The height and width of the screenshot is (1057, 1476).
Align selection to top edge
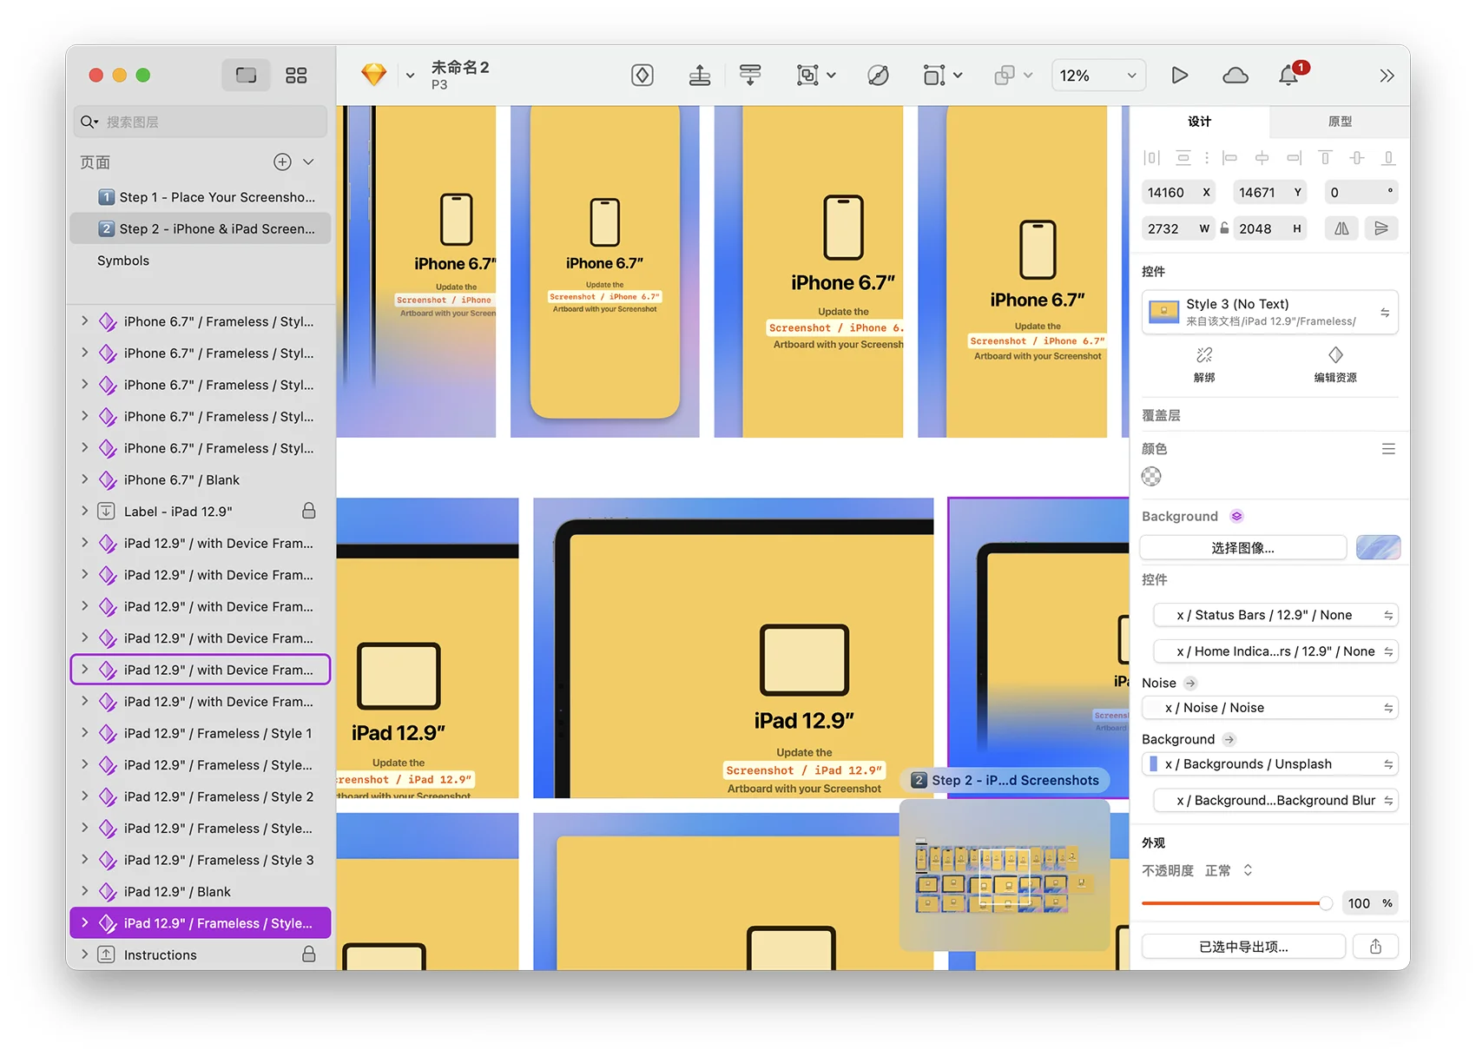(x=1325, y=157)
